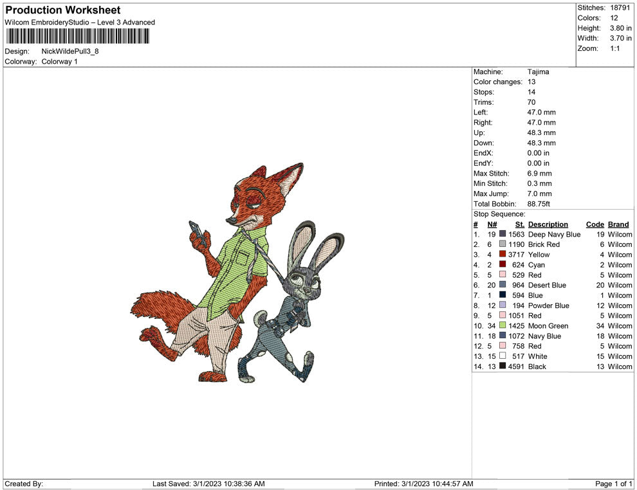
Task: Click the Brand column header
Action: pos(618,224)
